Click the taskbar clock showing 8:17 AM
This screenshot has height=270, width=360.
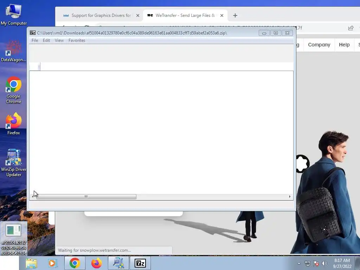coord(342,263)
